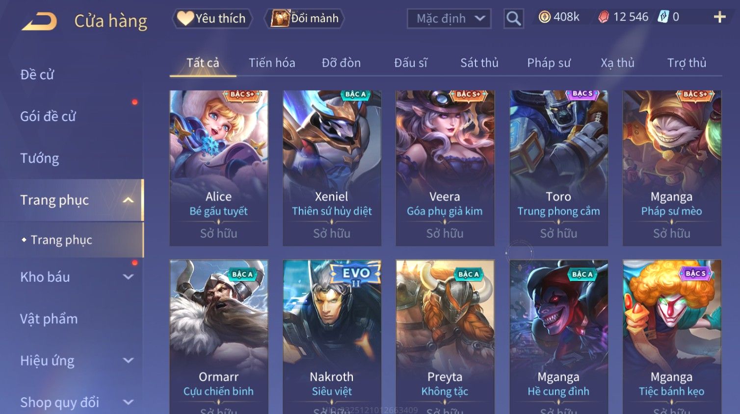Switch to the Sát thủ tab
The image size is (740, 414).
(479, 63)
